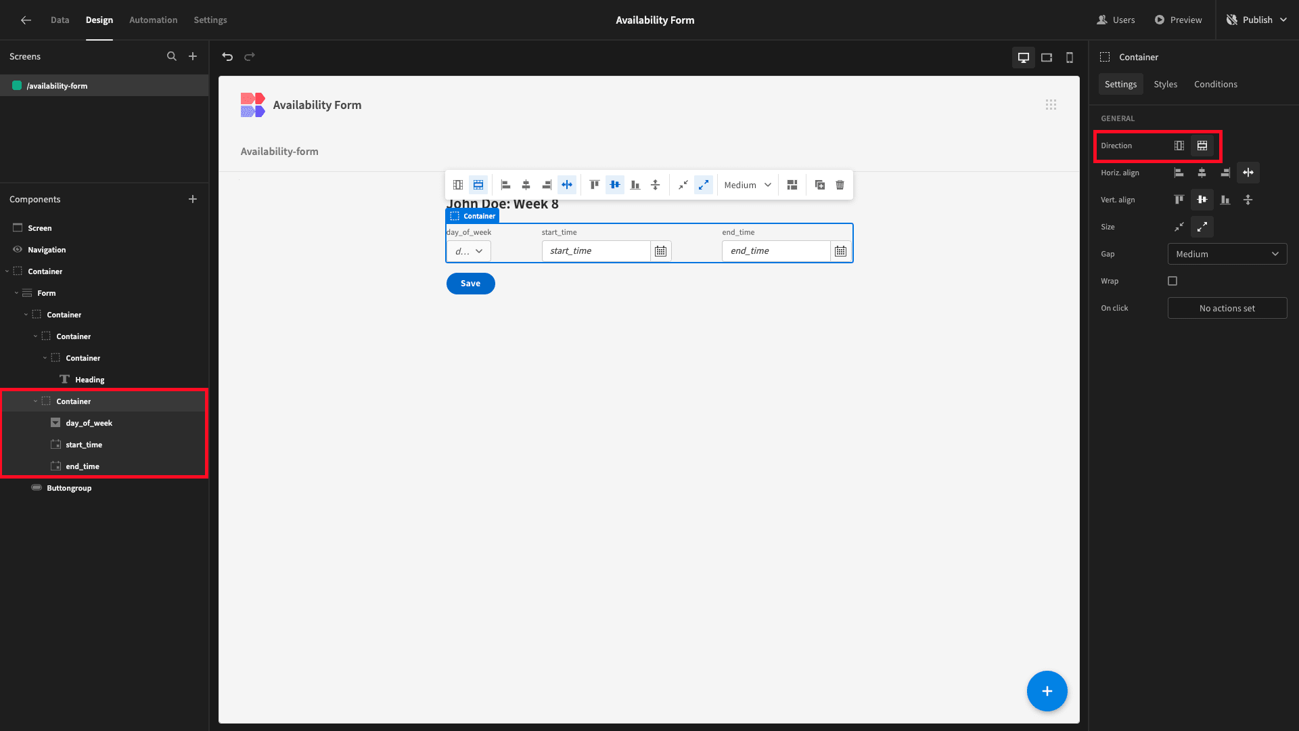Open the grid layout icon in floating toolbar
1299x731 pixels.
coord(792,185)
